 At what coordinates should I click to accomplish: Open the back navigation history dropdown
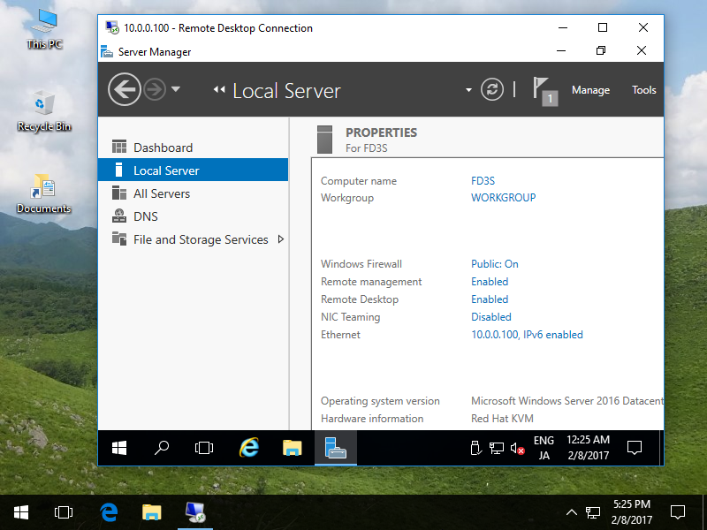click(x=173, y=89)
